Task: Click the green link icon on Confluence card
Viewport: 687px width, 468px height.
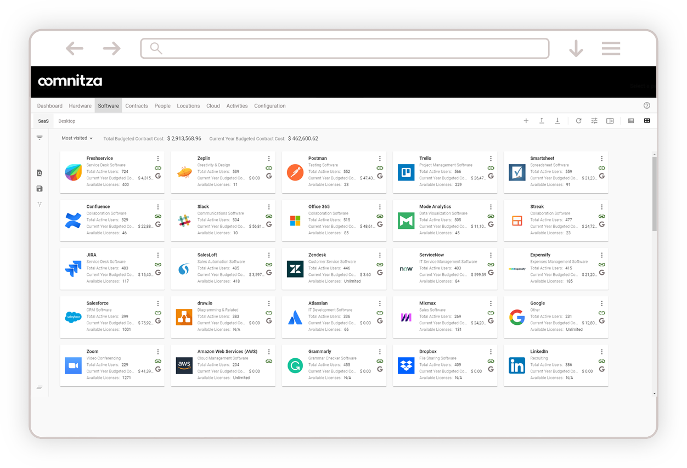Action: click(x=158, y=217)
